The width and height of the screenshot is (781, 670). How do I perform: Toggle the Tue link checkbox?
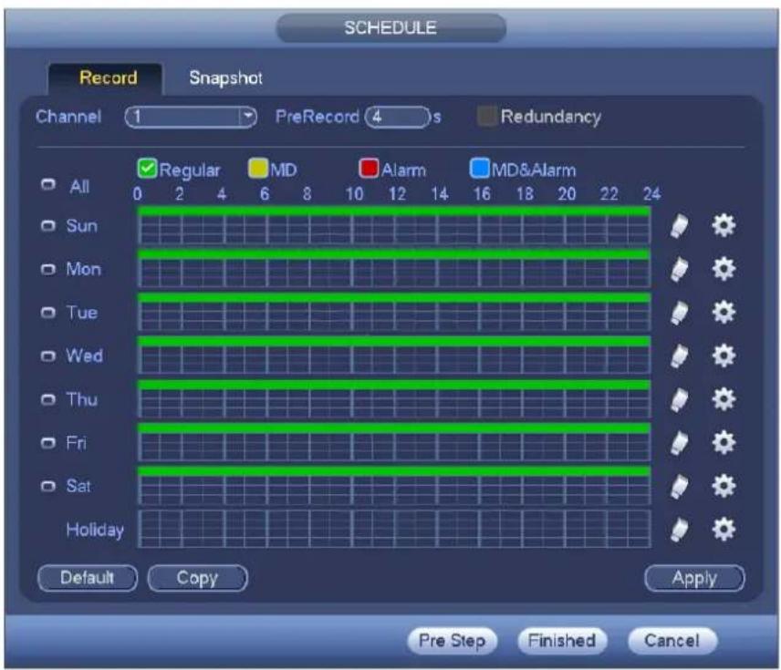[48, 313]
